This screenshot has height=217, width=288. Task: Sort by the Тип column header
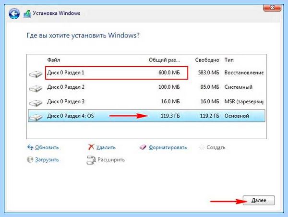coord(229,60)
